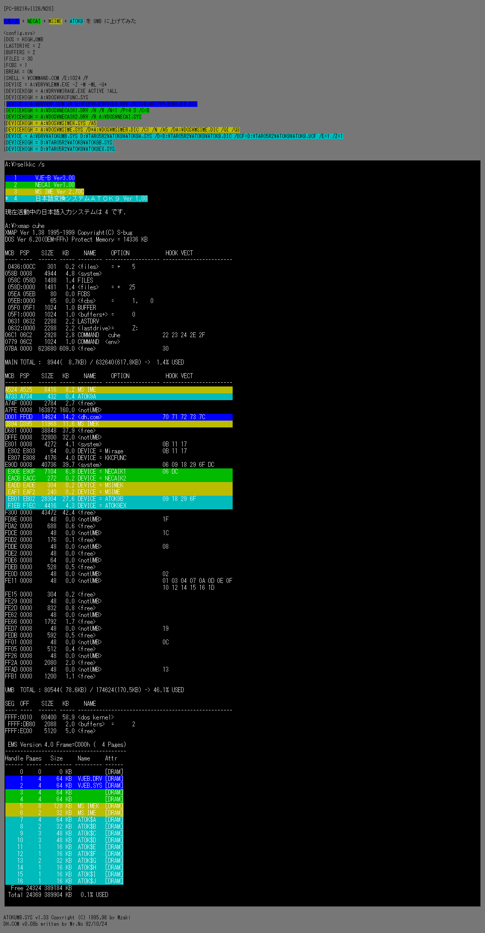Click the yellow EAF1 EAF2 DEVICE = MSIME row
This screenshot has height=933, width=485.
pyautogui.click(x=119, y=492)
